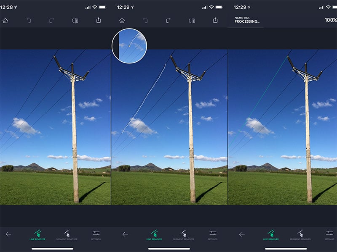Viewport: 337px width, 252px height.
Task: Tap the home icon on the left phone screen
Action: click(x=5, y=21)
